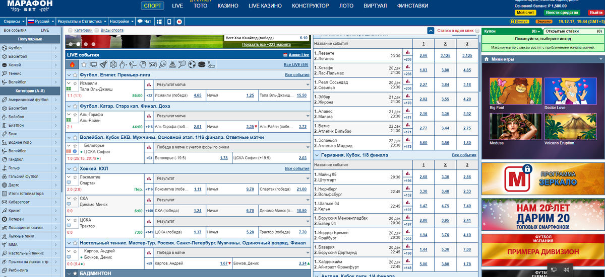Bet on Ничья odds 1.25
The height and width of the screenshot is (277, 605).
pos(250,95)
